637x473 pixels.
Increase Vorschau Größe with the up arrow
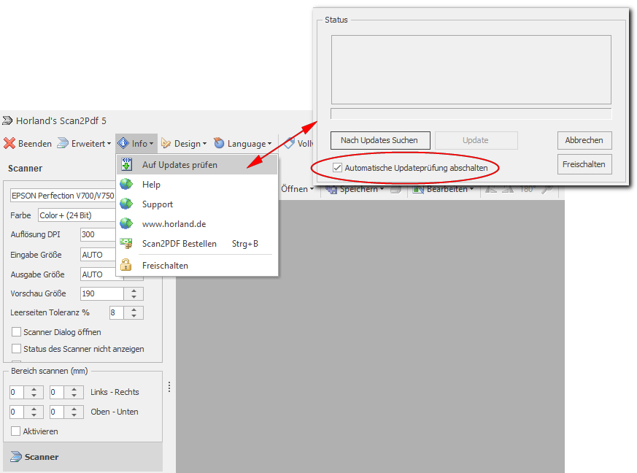(134, 290)
